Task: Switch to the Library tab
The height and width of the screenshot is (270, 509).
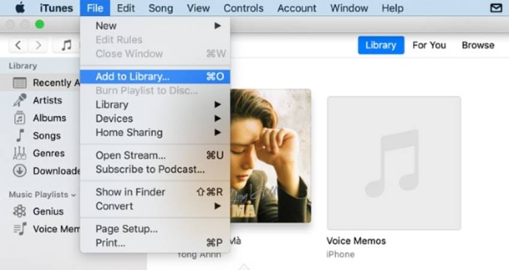Action: (381, 45)
